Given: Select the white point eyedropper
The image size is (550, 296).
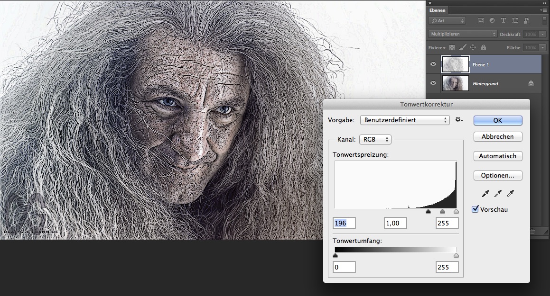Looking at the screenshot, I should point(510,193).
